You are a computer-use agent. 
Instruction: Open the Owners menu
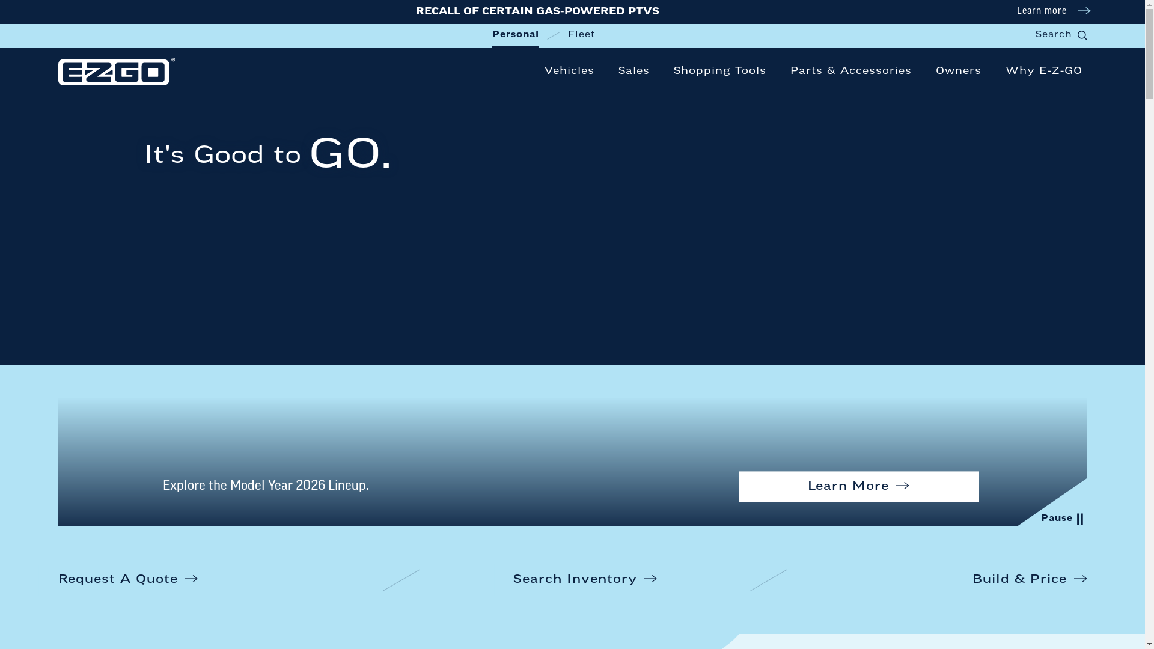958,71
